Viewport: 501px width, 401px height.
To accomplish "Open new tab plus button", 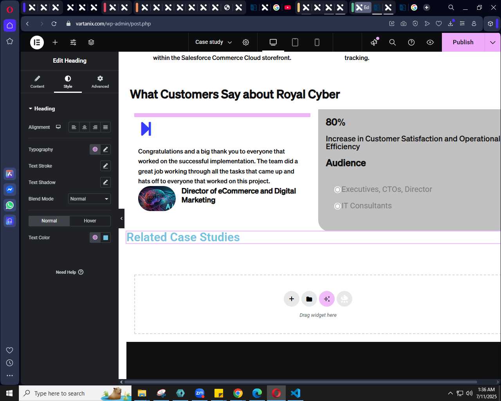I will (x=427, y=7).
